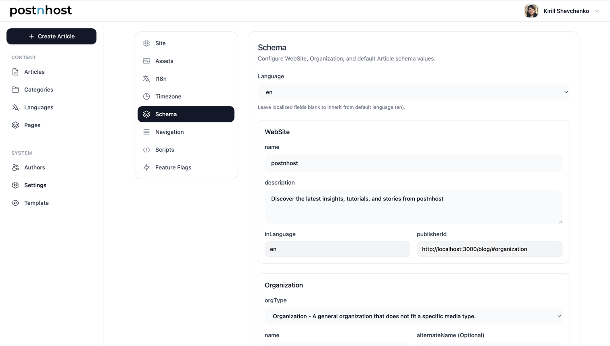Screen dimensions: 610x346
Task: Open Articles in sidebar
Action: [52, 72]
